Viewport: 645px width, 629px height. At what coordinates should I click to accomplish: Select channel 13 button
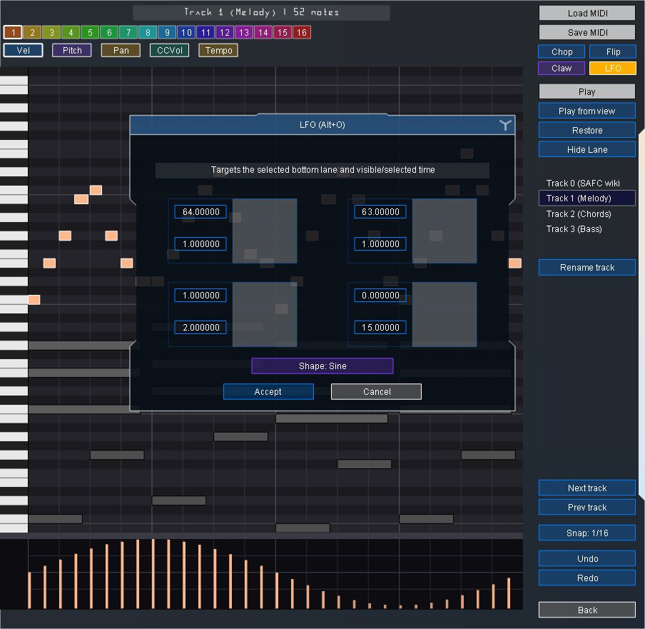click(x=244, y=32)
